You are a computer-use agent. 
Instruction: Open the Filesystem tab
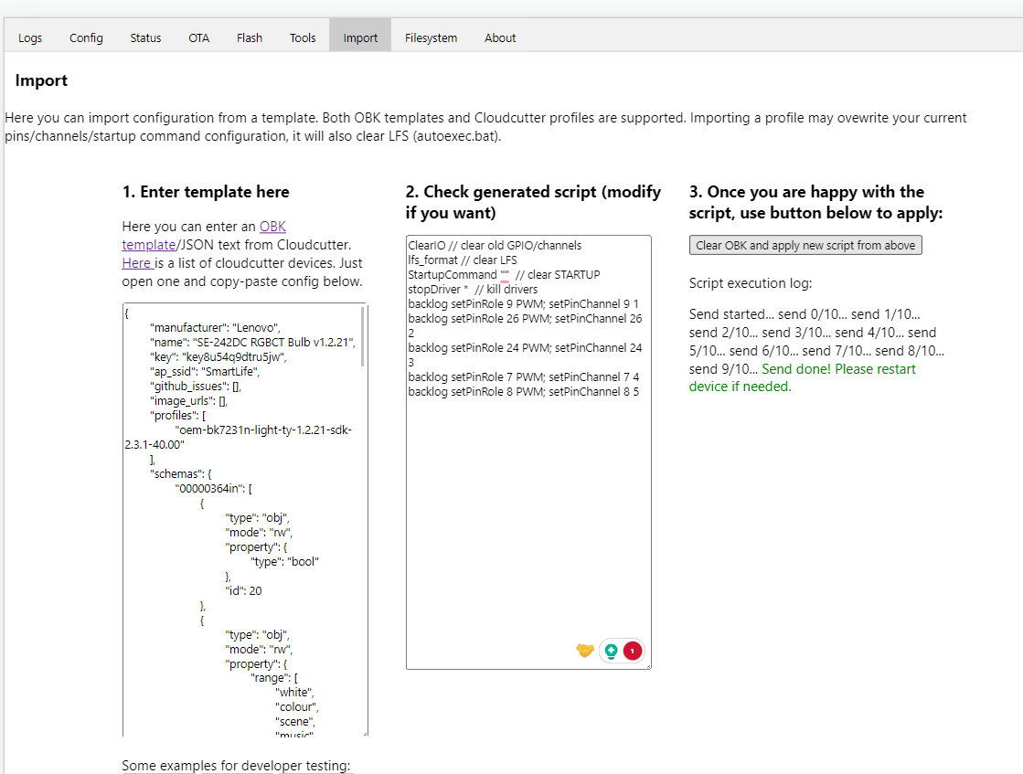(431, 37)
